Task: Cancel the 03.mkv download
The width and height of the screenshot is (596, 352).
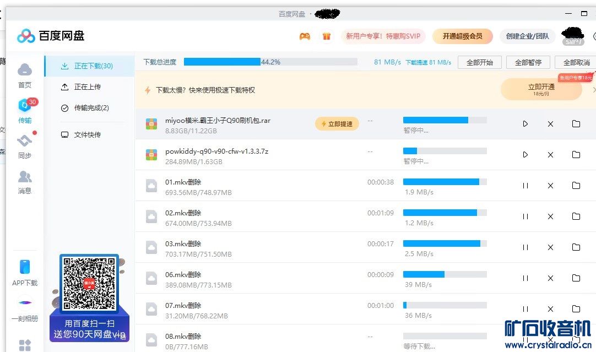Action: [x=550, y=247]
